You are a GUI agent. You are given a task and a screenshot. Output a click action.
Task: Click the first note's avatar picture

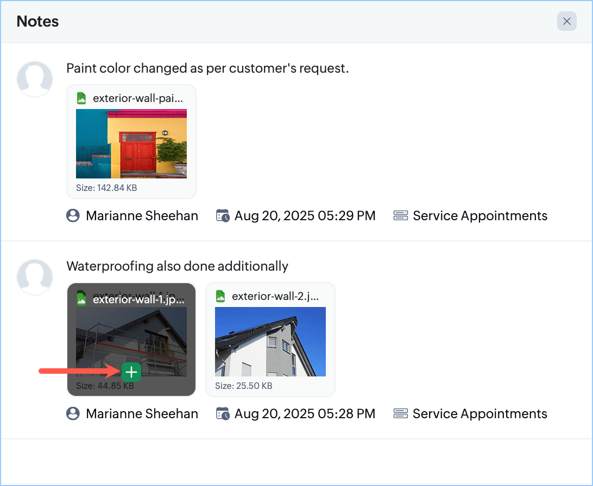point(35,79)
